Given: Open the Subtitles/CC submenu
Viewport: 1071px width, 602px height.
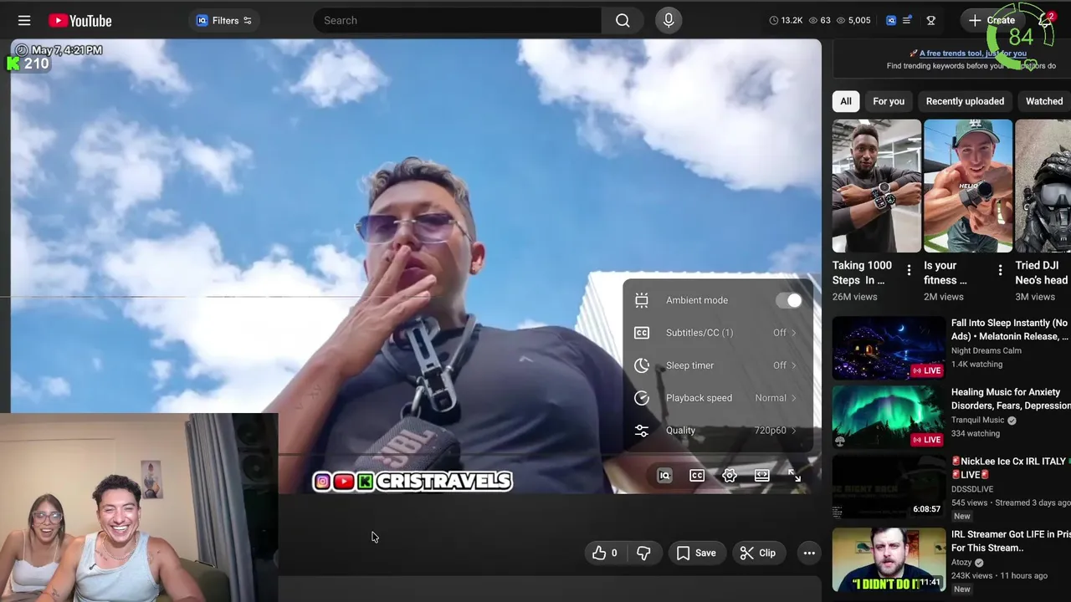Looking at the screenshot, I should click(x=718, y=333).
